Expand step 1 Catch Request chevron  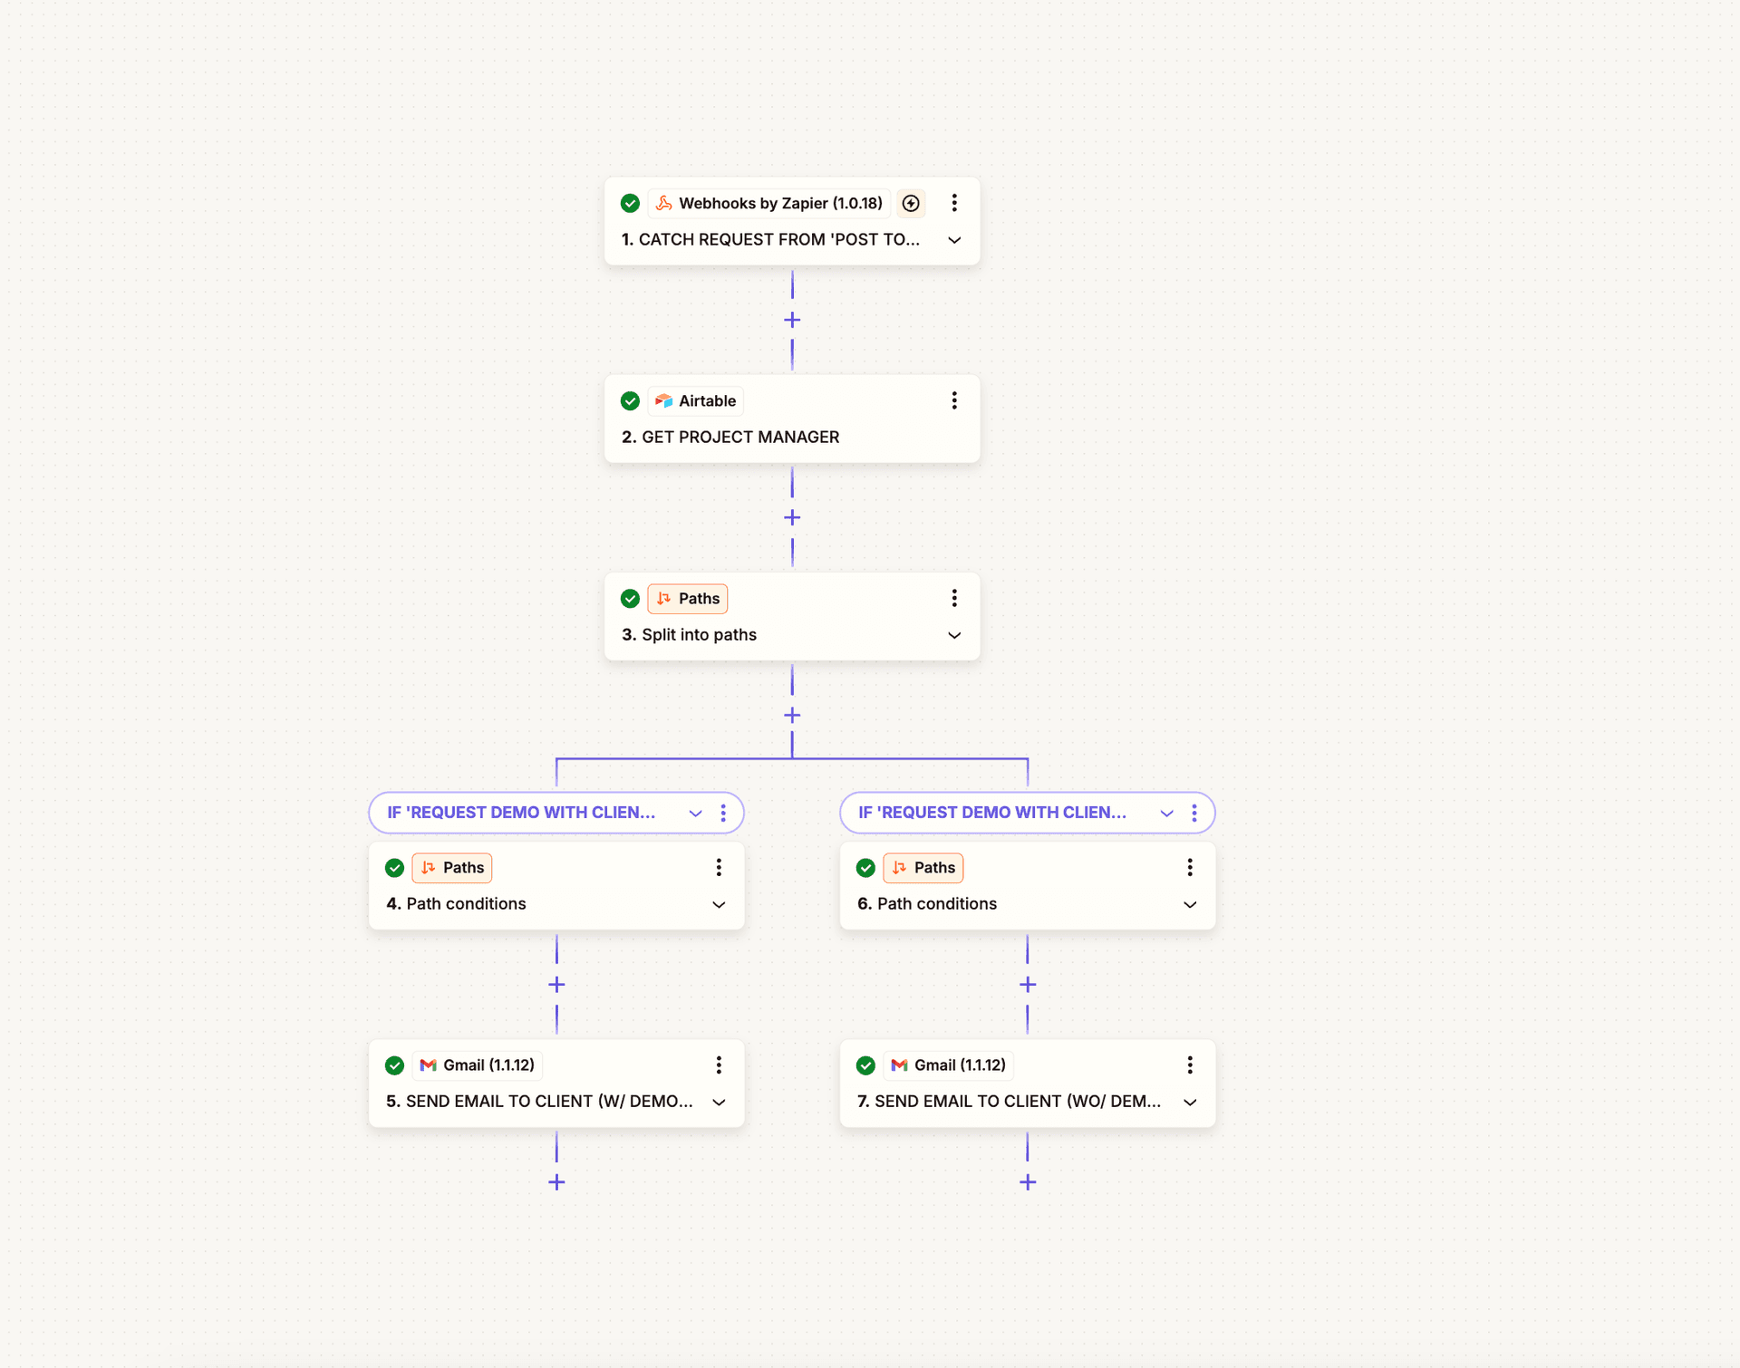[x=954, y=240]
